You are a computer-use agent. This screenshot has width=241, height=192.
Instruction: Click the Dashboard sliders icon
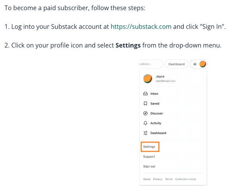tap(145, 133)
